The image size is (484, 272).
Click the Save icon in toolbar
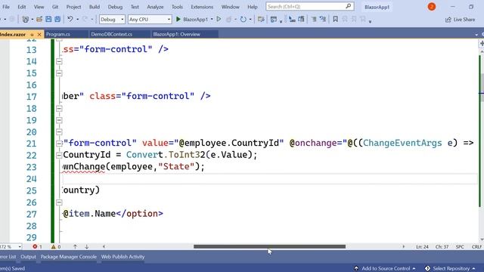pyautogui.click(x=48, y=19)
